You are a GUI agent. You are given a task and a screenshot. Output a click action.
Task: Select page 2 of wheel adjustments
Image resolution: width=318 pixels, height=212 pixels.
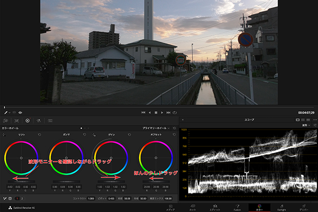[22, 198]
